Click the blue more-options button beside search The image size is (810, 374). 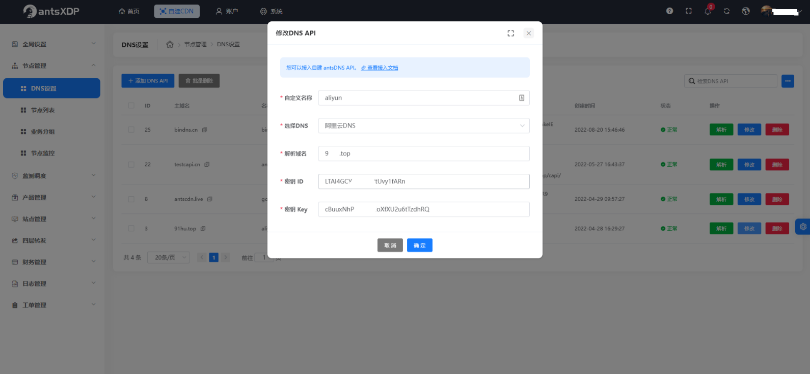[788, 81]
